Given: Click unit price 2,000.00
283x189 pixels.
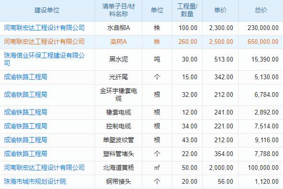Looking at the screenshot, I should [221, 168].
